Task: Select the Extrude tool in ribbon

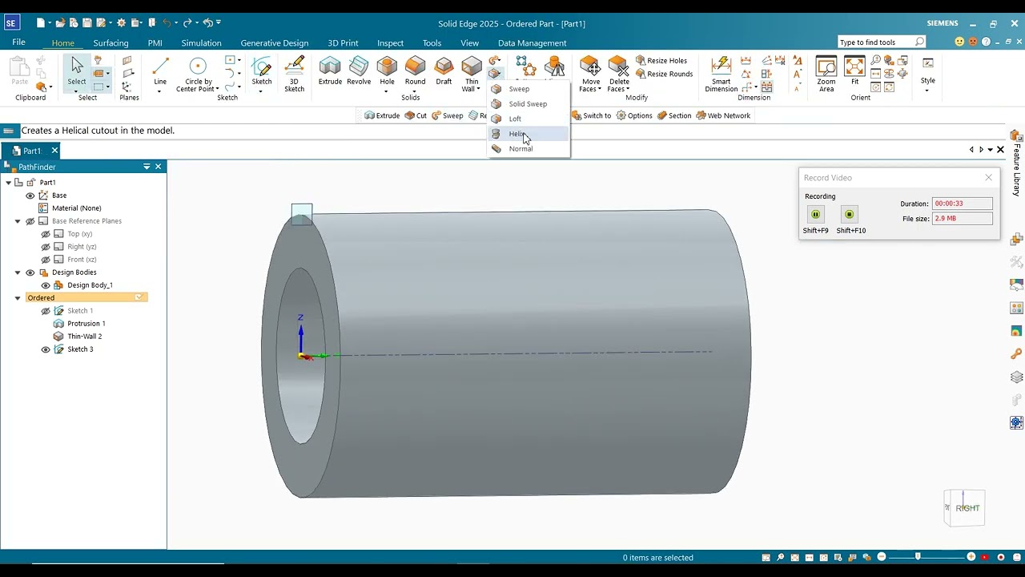Action: 330,71
